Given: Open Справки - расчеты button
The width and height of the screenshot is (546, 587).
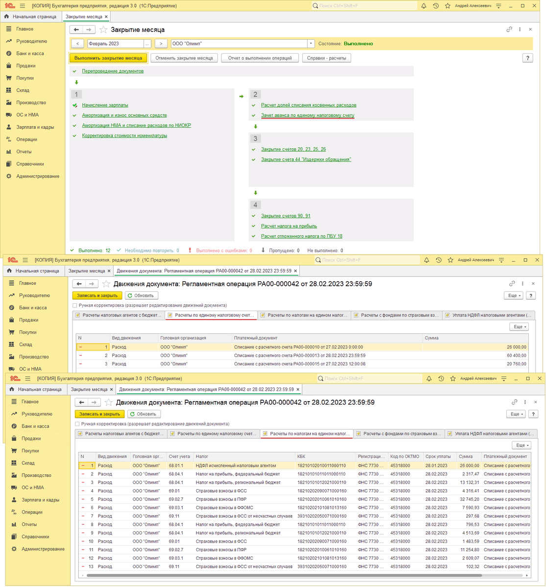Looking at the screenshot, I should (327, 58).
